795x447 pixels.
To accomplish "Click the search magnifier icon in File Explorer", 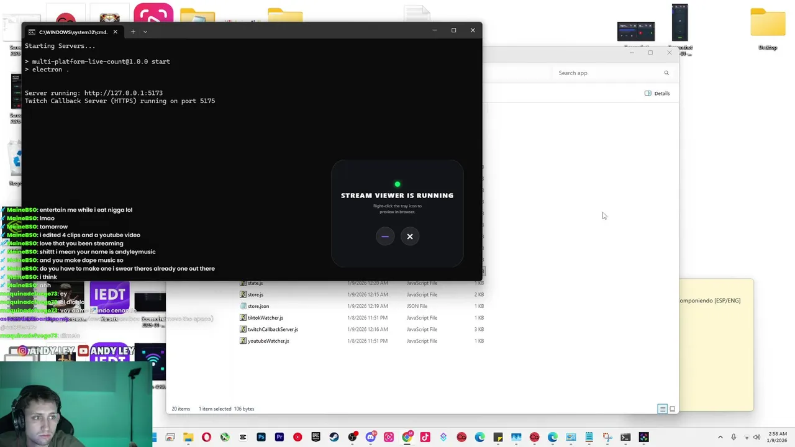I will click(666, 73).
